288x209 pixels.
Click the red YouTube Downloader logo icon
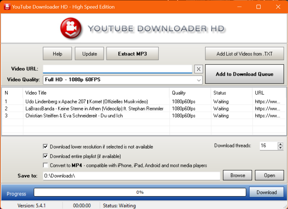tap(71, 28)
